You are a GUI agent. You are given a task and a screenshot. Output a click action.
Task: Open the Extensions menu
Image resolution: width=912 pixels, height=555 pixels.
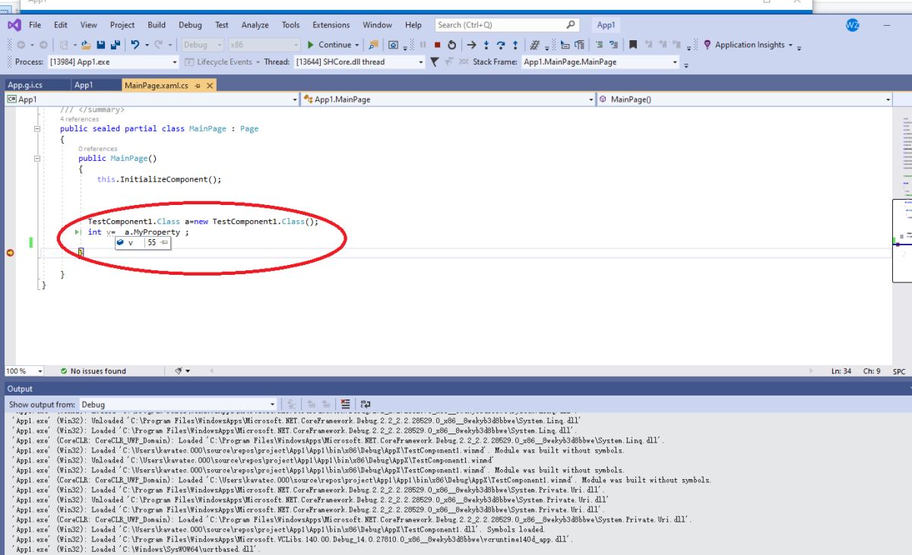point(331,25)
